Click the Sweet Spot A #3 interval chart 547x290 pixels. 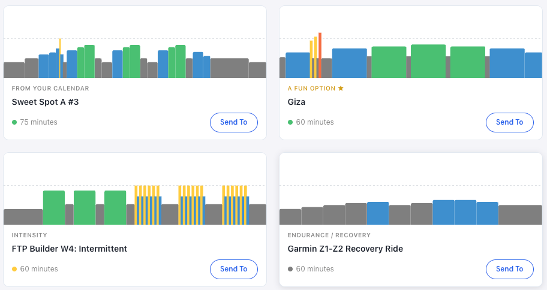click(135, 60)
